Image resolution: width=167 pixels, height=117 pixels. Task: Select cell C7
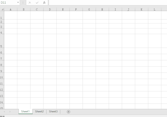(x=37, y=57)
